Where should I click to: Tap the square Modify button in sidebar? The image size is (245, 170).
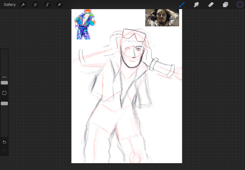tap(5, 93)
